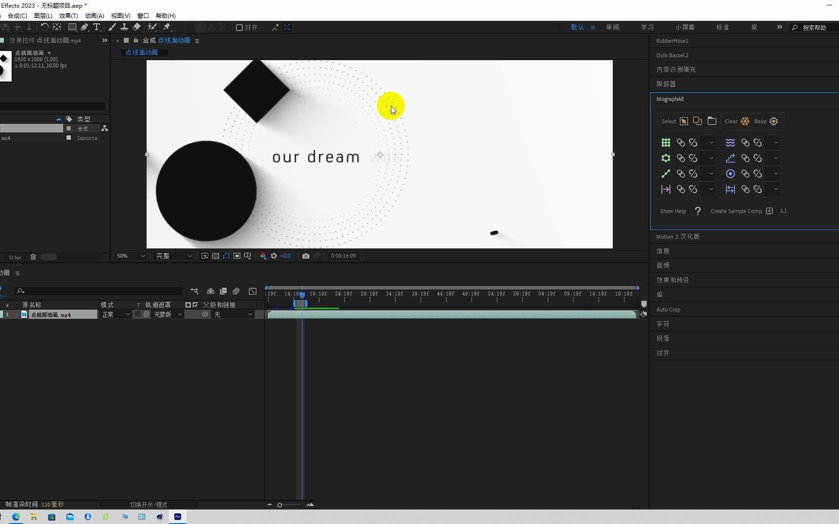Open the Graph Editor in the timeline
Screen dimensions: 839x524
252,291
